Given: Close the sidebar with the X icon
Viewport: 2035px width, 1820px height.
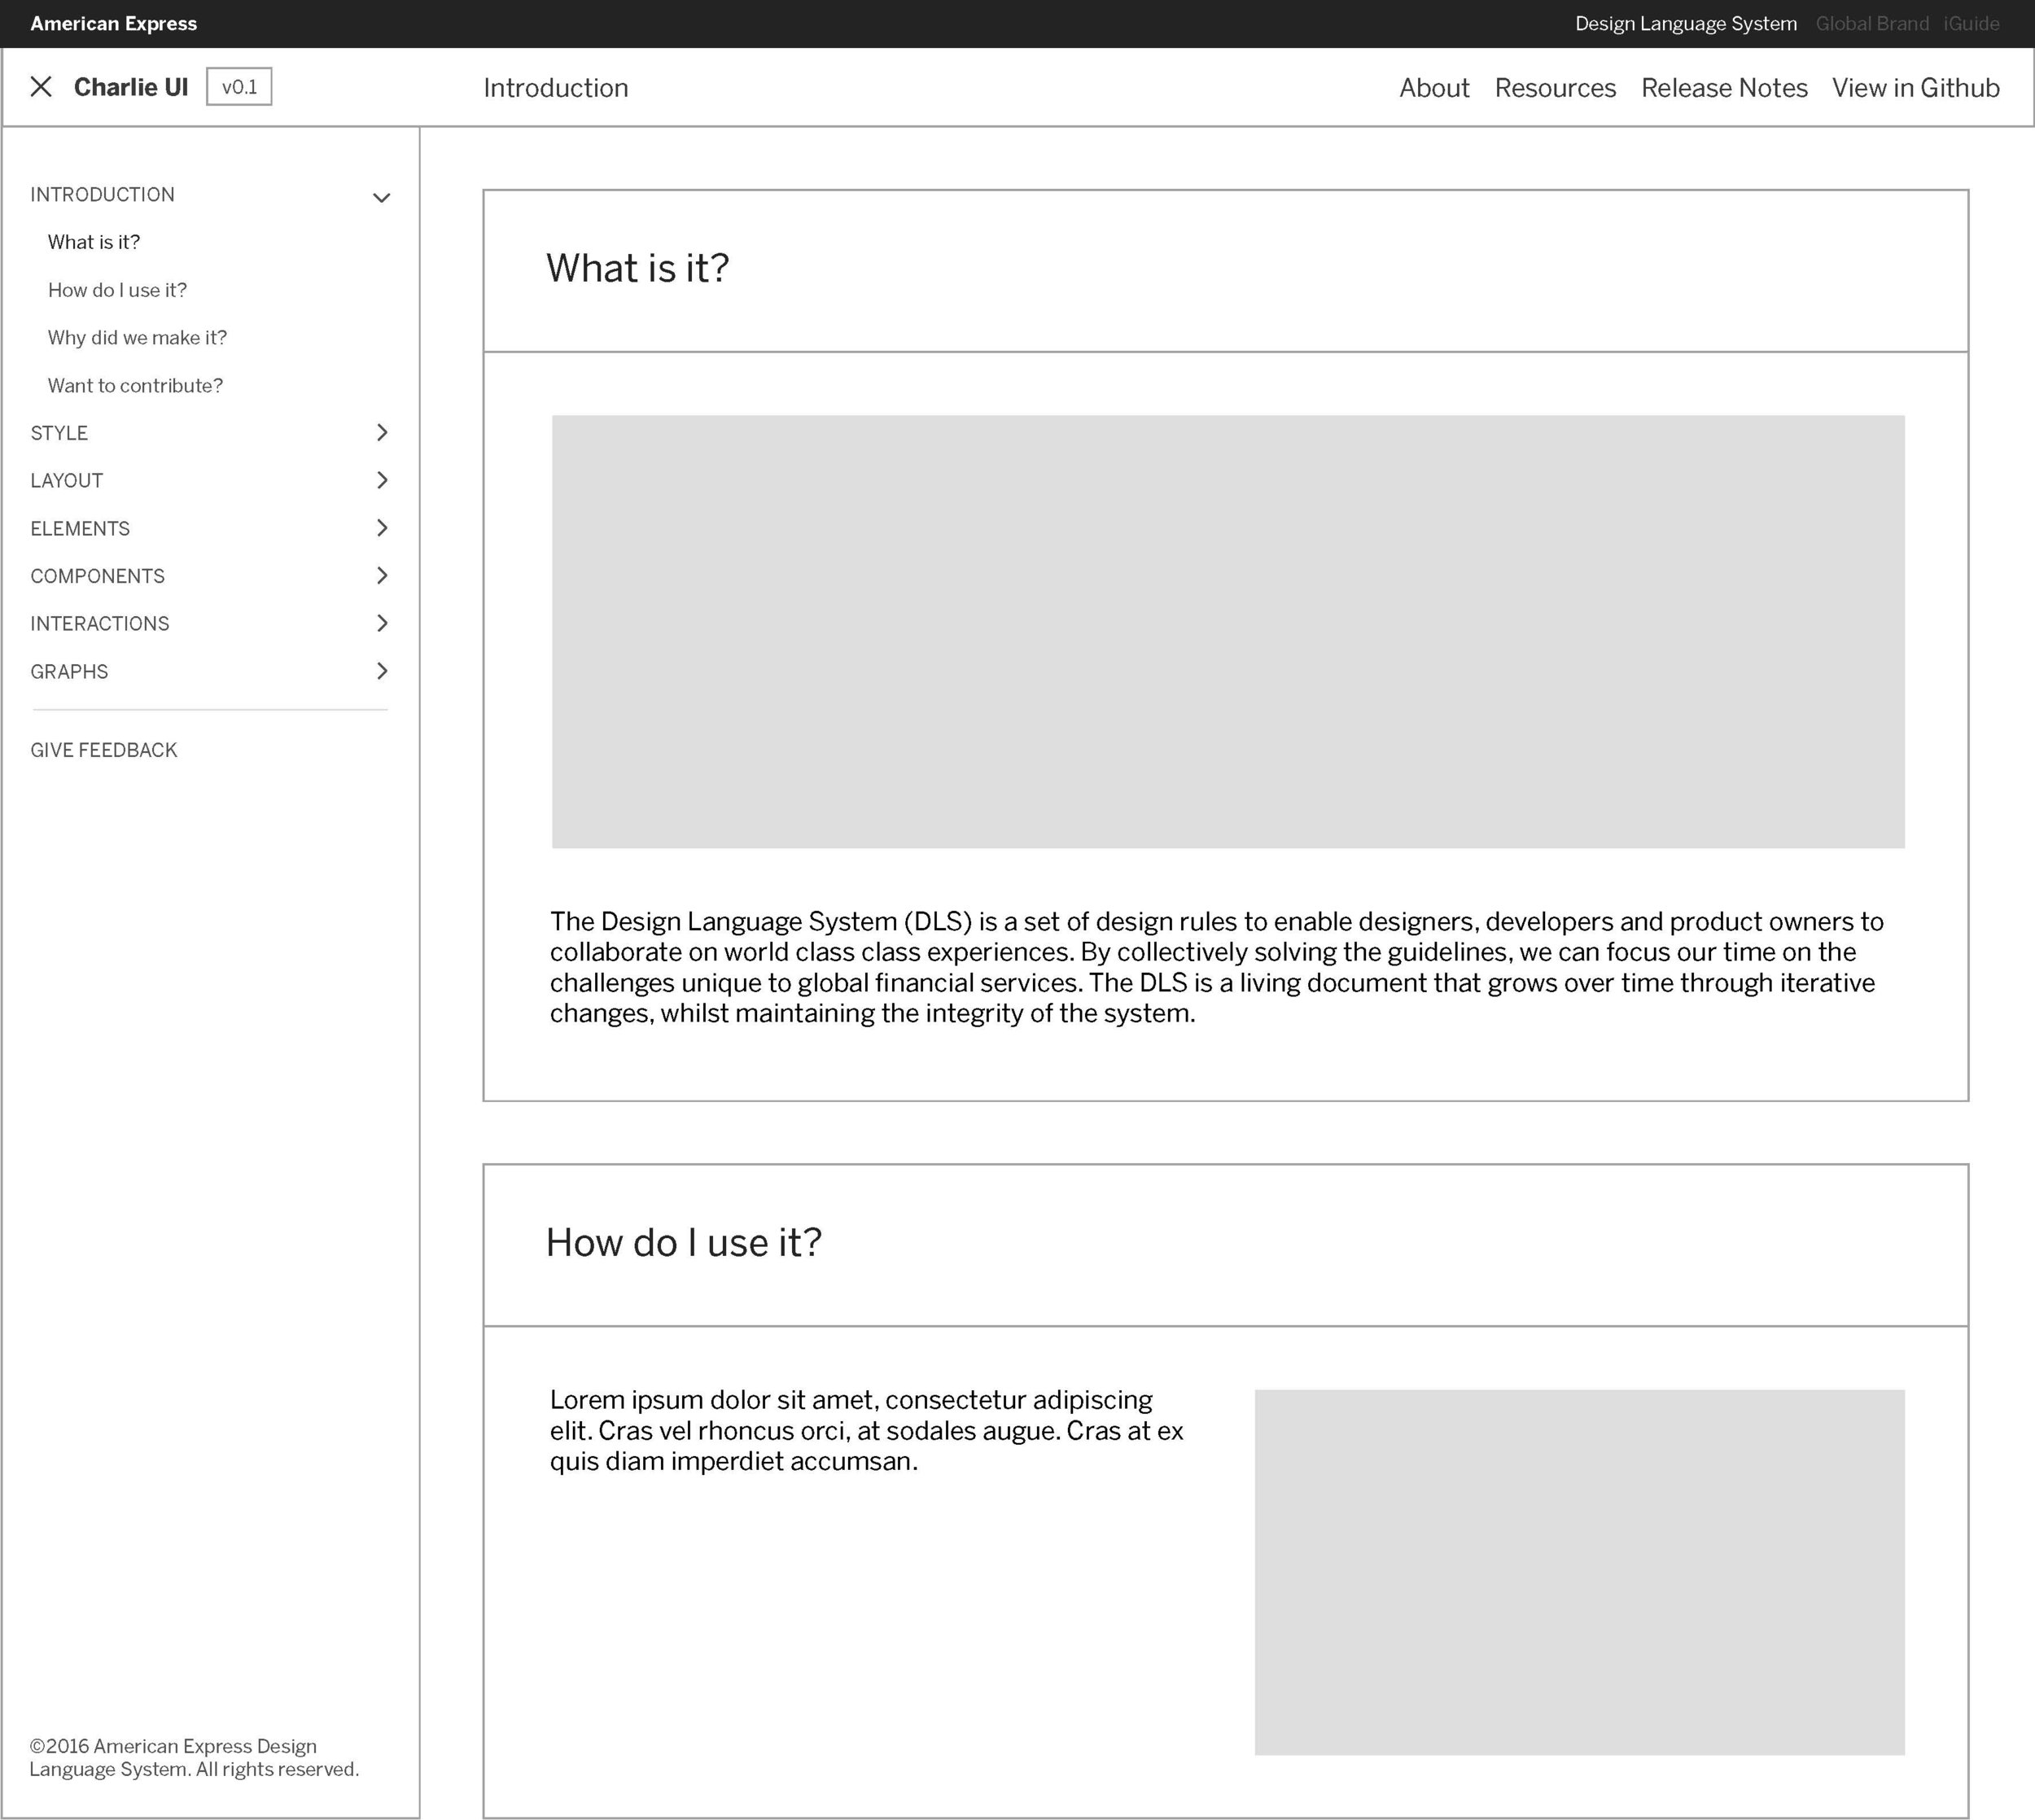Looking at the screenshot, I should coord(41,87).
